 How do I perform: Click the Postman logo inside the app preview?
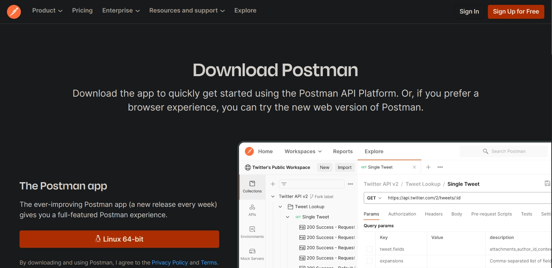(x=249, y=151)
